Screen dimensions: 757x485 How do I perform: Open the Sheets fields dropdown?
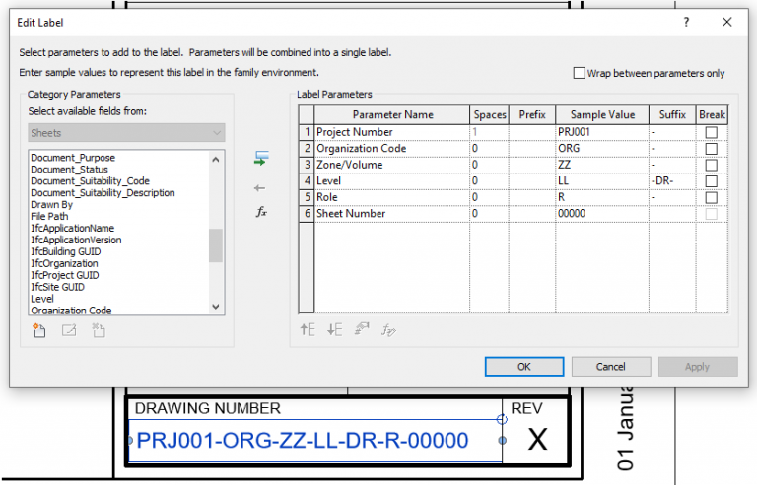(x=126, y=133)
